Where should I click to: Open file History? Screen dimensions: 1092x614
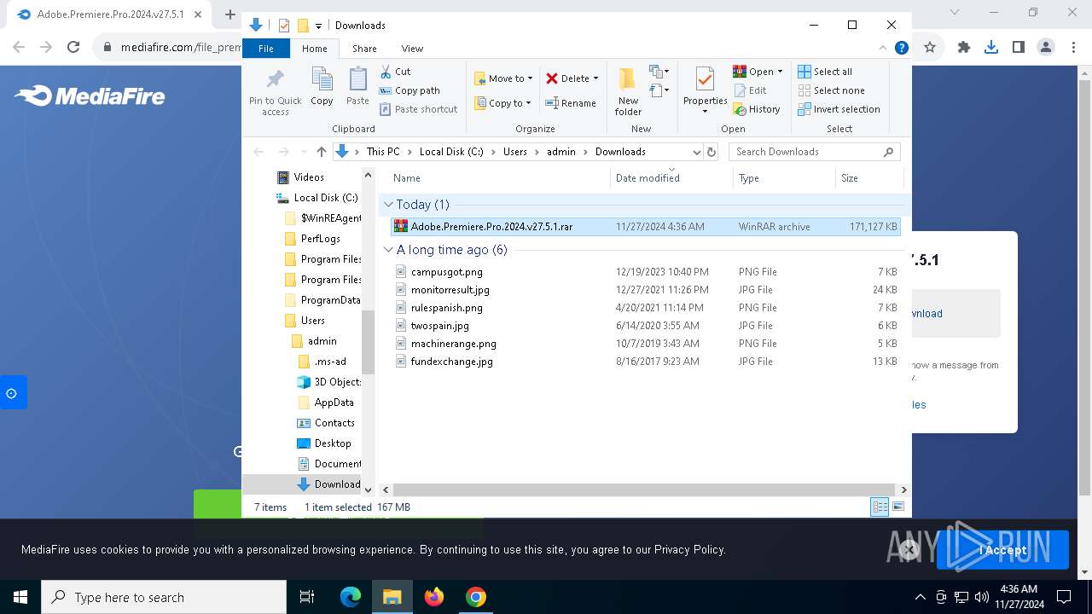[x=757, y=109]
